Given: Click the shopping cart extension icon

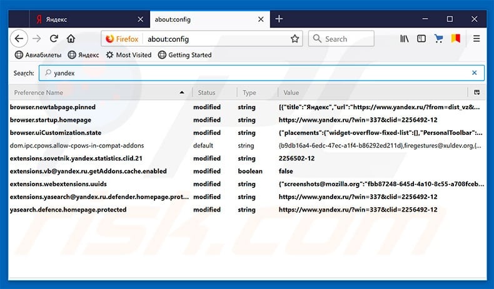Looking at the screenshot, I should click(x=439, y=39).
